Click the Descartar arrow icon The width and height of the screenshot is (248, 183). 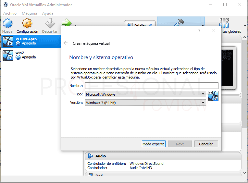[x=50, y=23]
